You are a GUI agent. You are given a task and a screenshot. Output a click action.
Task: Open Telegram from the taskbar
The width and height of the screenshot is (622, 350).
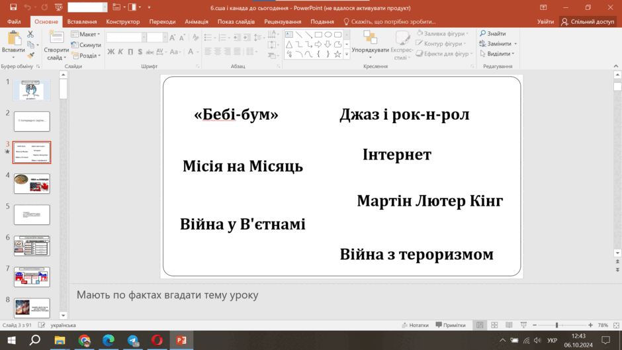pos(133,341)
